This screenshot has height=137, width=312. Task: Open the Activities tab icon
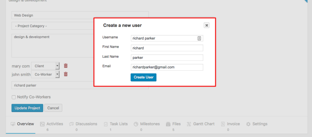point(42,124)
